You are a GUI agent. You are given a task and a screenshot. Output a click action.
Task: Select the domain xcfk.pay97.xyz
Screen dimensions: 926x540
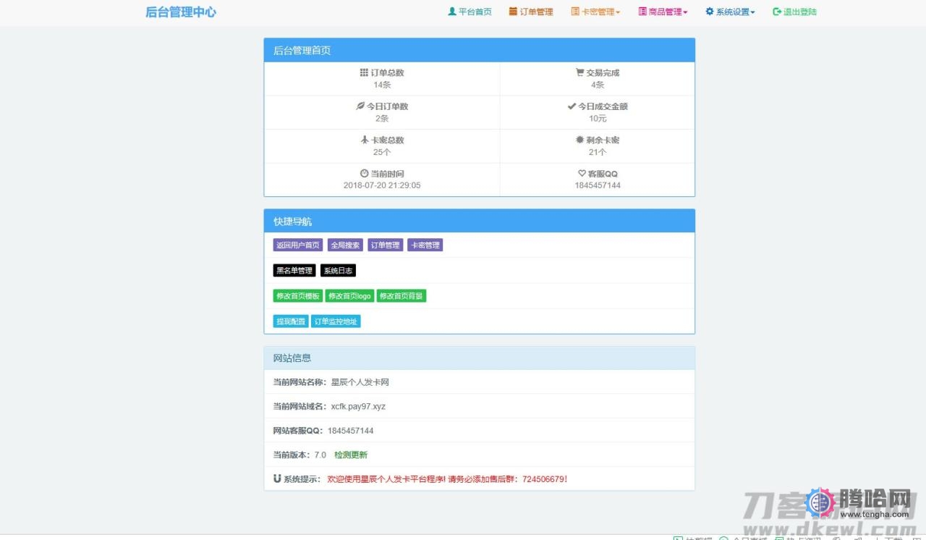pyautogui.click(x=358, y=406)
